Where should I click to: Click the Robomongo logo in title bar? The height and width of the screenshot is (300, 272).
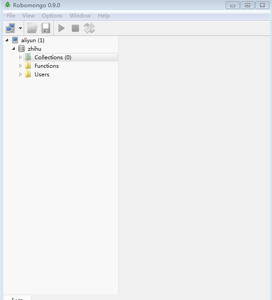click(8, 5)
